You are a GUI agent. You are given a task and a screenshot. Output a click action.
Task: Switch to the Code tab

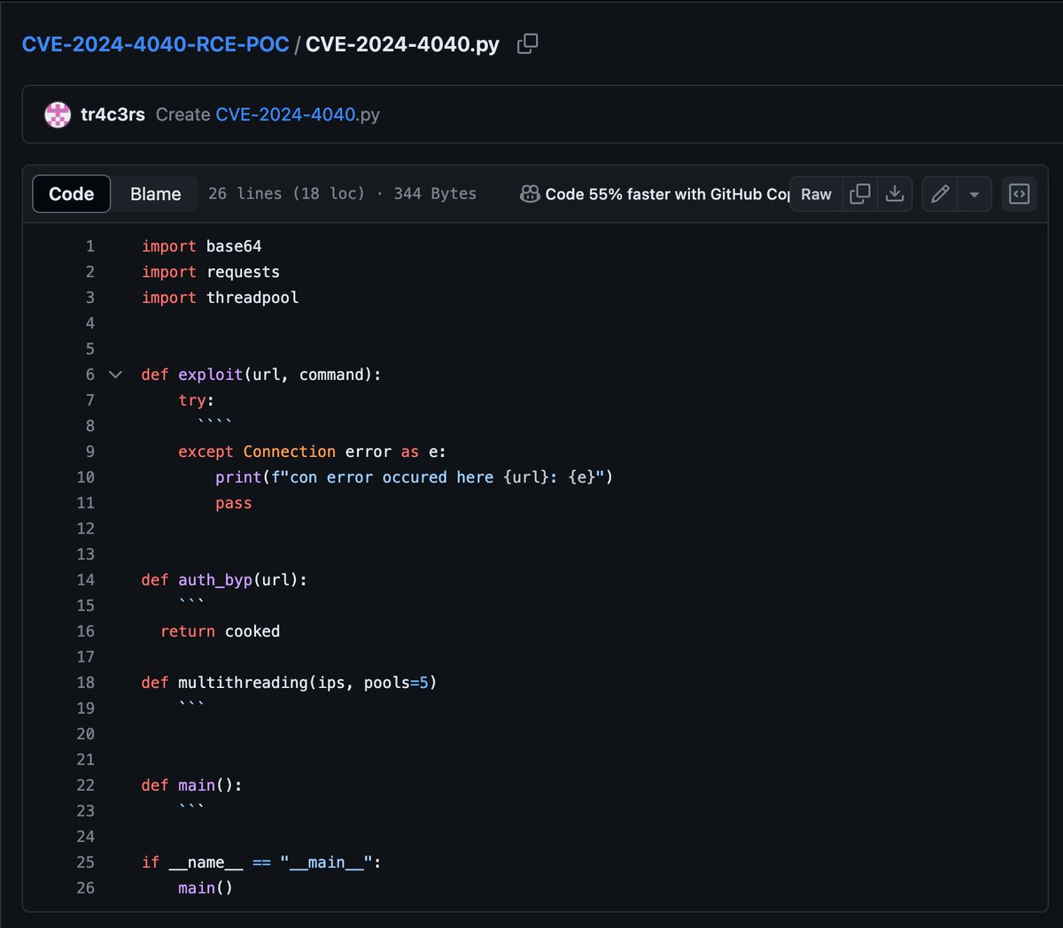coord(71,194)
